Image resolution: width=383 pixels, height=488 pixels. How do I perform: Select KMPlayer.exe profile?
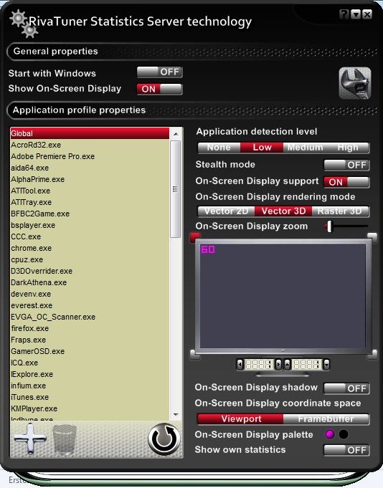90,408
